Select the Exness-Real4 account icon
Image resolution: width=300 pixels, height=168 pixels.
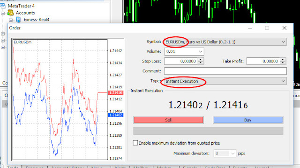click(x=19, y=20)
